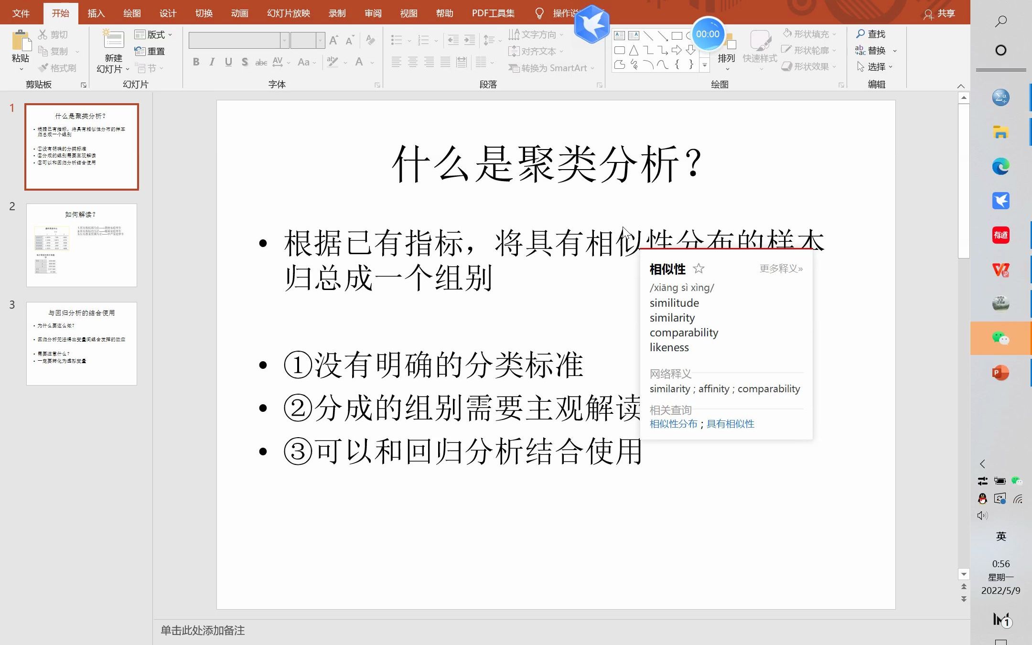Screen dimensions: 1032x645
Task: Apply bold formatting to text
Action: [x=196, y=62]
